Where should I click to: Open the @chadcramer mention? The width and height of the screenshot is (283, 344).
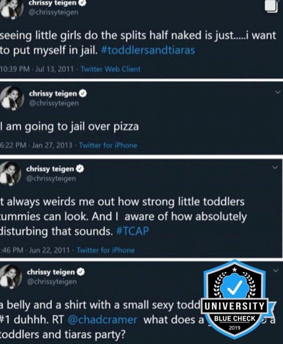pos(103,320)
